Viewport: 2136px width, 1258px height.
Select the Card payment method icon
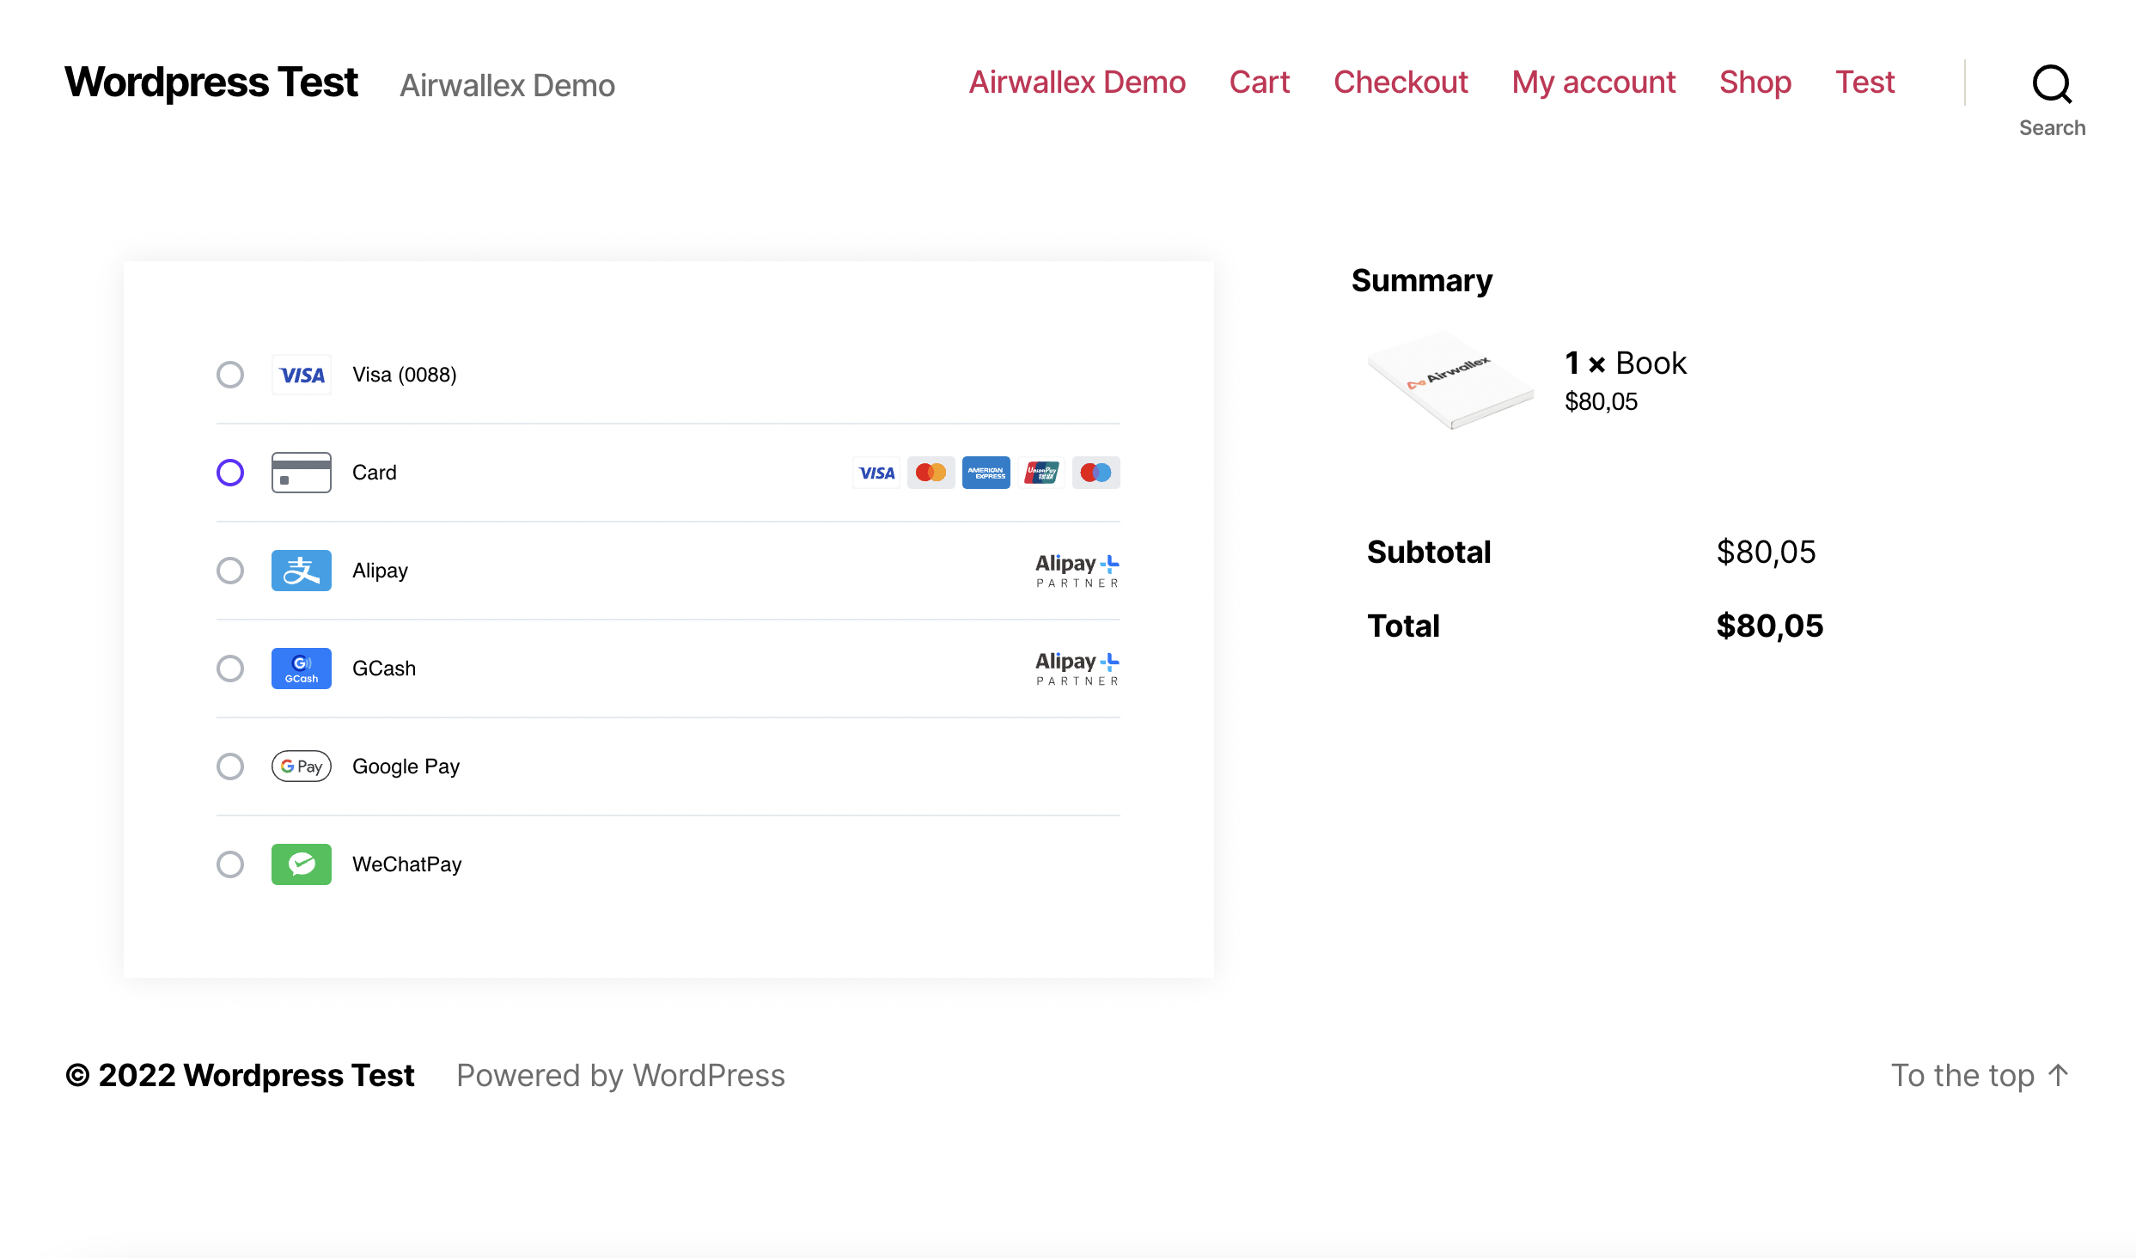pyautogui.click(x=299, y=472)
